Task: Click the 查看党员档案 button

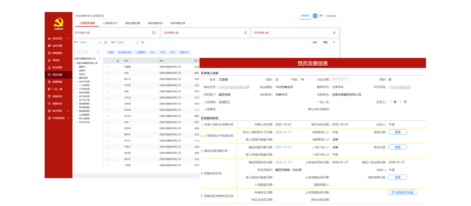Action: click(402, 192)
